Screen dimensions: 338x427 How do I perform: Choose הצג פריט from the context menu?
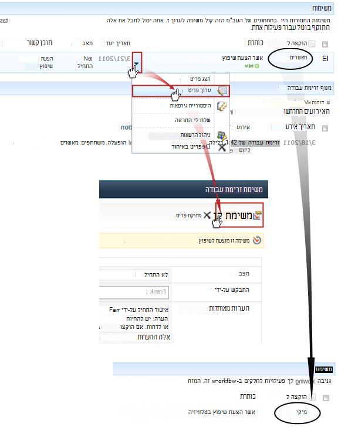[200, 79]
